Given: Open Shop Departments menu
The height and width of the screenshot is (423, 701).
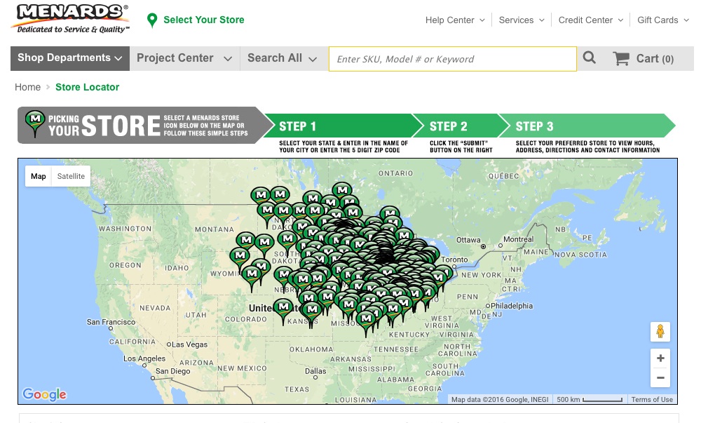Looking at the screenshot, I should click(70, 58).
